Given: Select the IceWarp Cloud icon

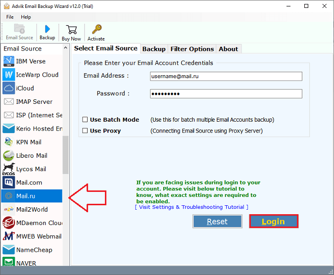Looking at the screenshot, I should point(9,75).
